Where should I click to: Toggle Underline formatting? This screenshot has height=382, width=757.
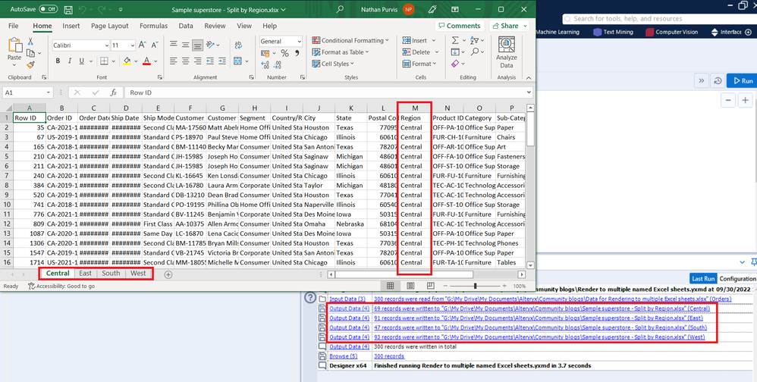[82, 61]
